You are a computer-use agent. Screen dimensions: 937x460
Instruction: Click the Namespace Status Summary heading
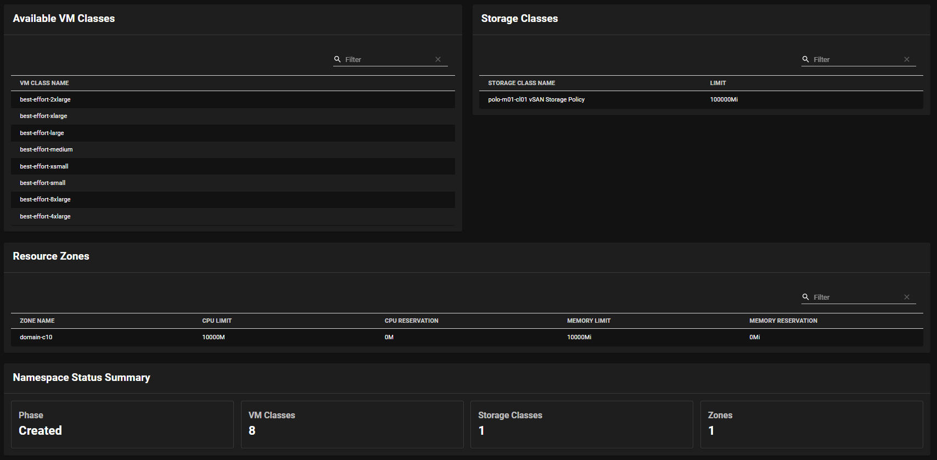click(81, 378)
